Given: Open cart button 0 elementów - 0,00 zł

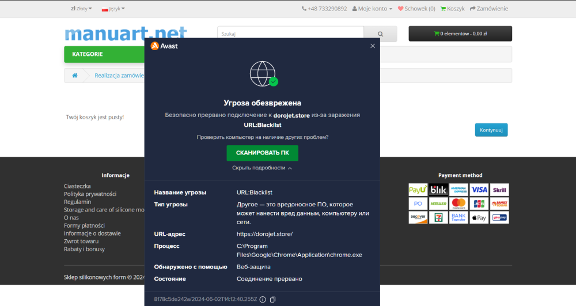Looking at the screenshot, I should pos(460,33).
